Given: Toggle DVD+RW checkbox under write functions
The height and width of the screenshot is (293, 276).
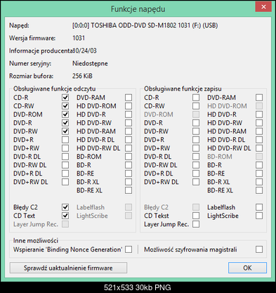Looking at the screenshot, I should (196, 148).
